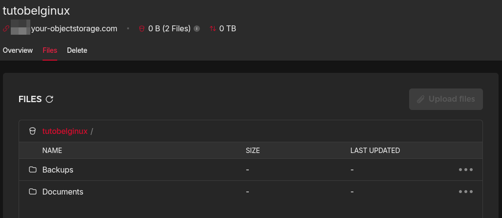502x218 pixels.
Task: Sort by the LAST UPDATED column header
Action: (375, 151)
